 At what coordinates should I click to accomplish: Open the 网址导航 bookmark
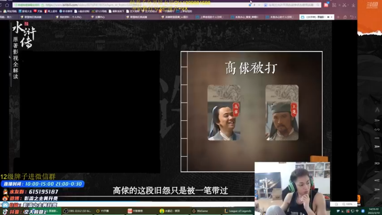(10, 11)
